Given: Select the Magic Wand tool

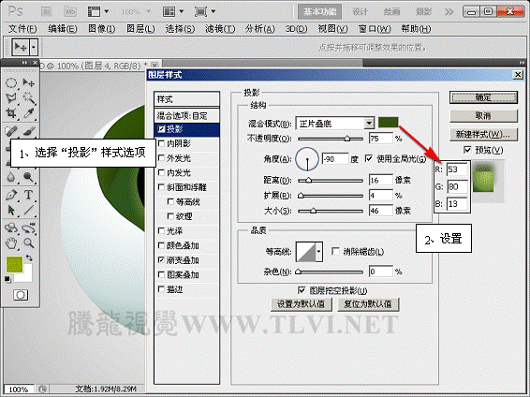Looking at the screenshot, I should [28, 98].
